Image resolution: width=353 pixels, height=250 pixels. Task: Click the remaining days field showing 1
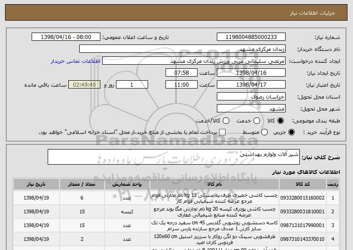pyautogui.click(x=132, y=85)
